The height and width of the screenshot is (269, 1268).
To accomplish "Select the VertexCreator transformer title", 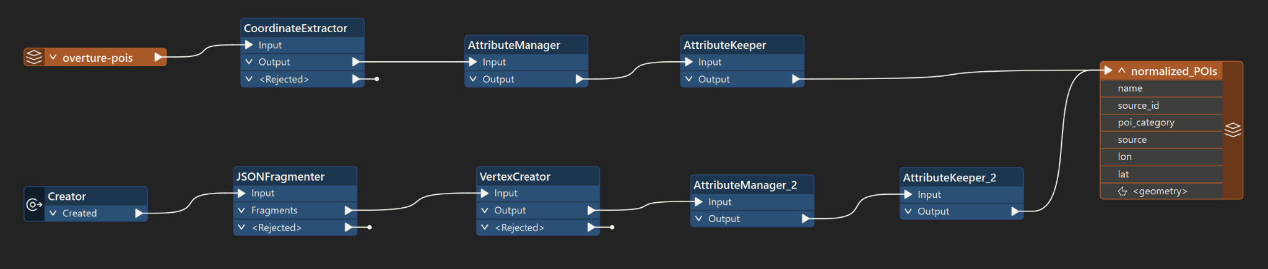I will (x=515, y=176).
